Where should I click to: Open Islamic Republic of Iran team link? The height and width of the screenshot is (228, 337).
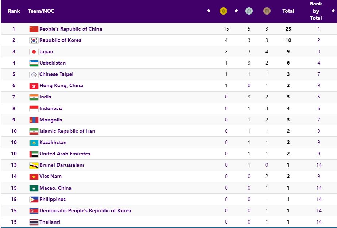67,131
